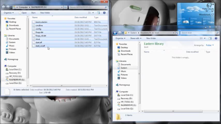Sort by Date modified in RASPBERRYPI window
The image size is (221, 124).
point(81,18)
